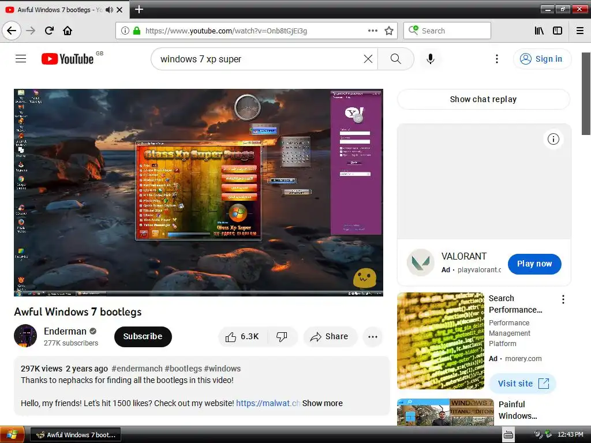Open the Windows Start button

(x=12, y=434)
